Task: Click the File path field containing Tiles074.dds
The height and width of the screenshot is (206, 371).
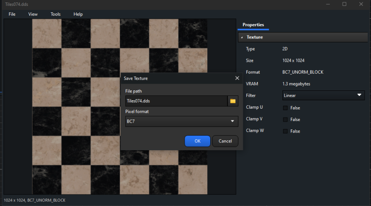Action: (176, 101)
